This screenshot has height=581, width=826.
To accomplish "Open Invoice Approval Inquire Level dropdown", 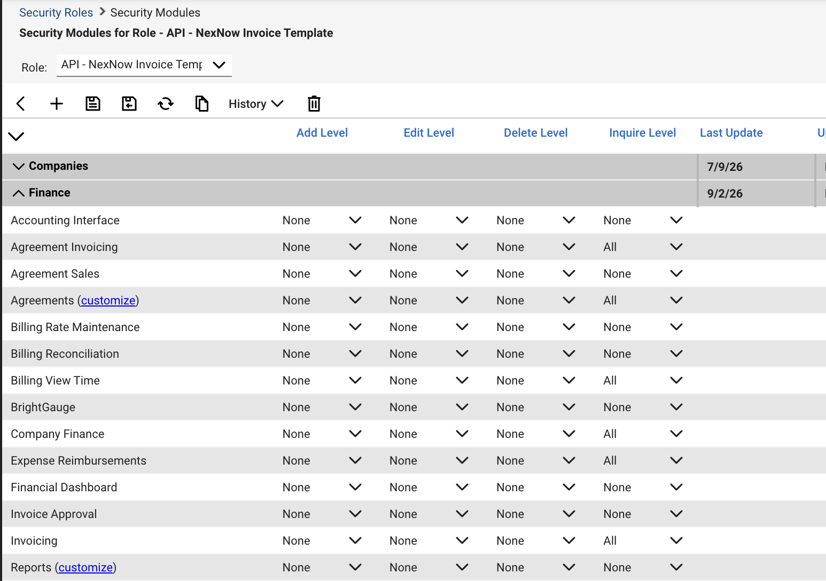I will [643, 514].
